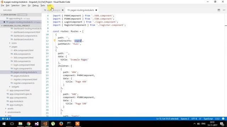Open File Explorer from the taskbar
Viewport: 227px width, 127px height.
20,124
